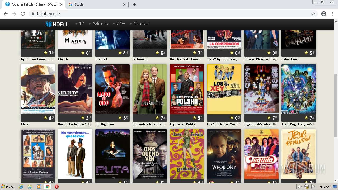
Task: Open the Digimon Adventure 02 title link
Action: (x=261, y=124)
